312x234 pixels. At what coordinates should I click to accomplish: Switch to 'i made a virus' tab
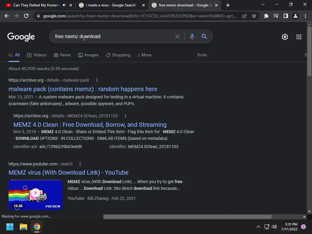click(111, 5)
